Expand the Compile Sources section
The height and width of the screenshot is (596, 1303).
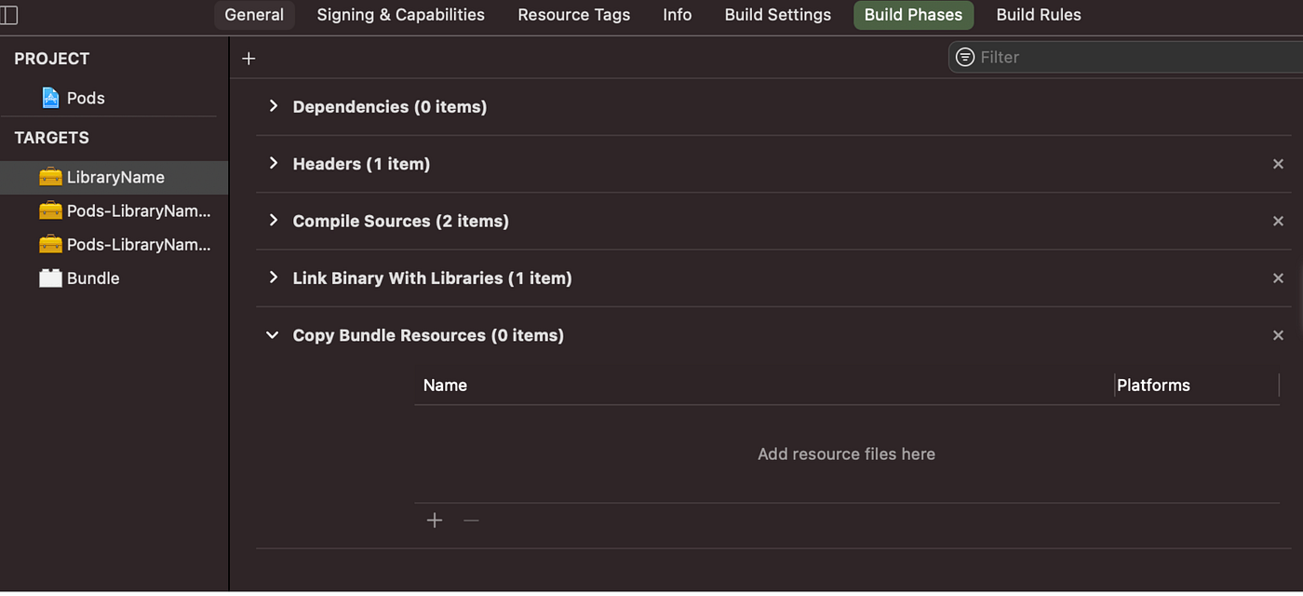click(273, 221)
